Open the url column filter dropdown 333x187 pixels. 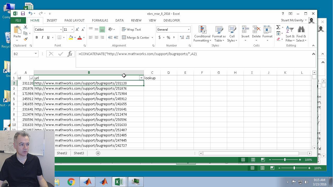coord(141,78)
